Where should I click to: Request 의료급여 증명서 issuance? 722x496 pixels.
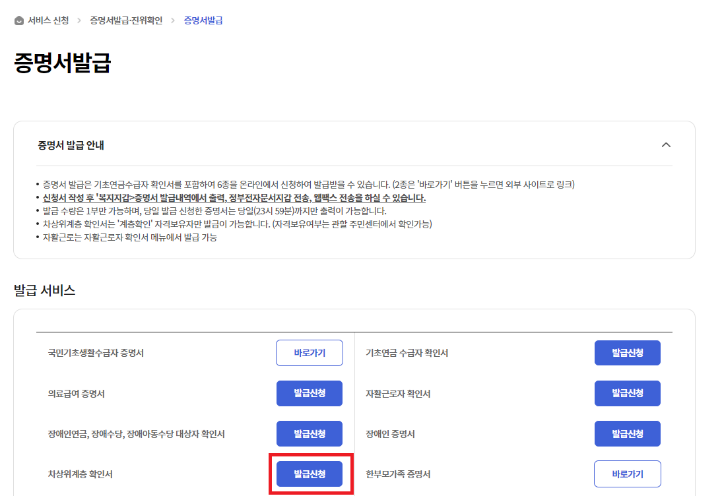(310, 393)
